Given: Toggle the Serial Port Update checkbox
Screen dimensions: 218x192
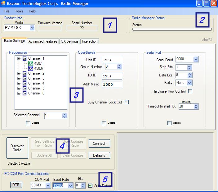Looking at the screenshot, I should [x=169, y=123].
